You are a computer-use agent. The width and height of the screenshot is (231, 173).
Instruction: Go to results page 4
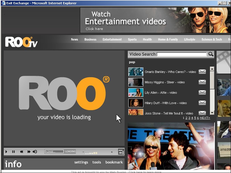[192, 118]
